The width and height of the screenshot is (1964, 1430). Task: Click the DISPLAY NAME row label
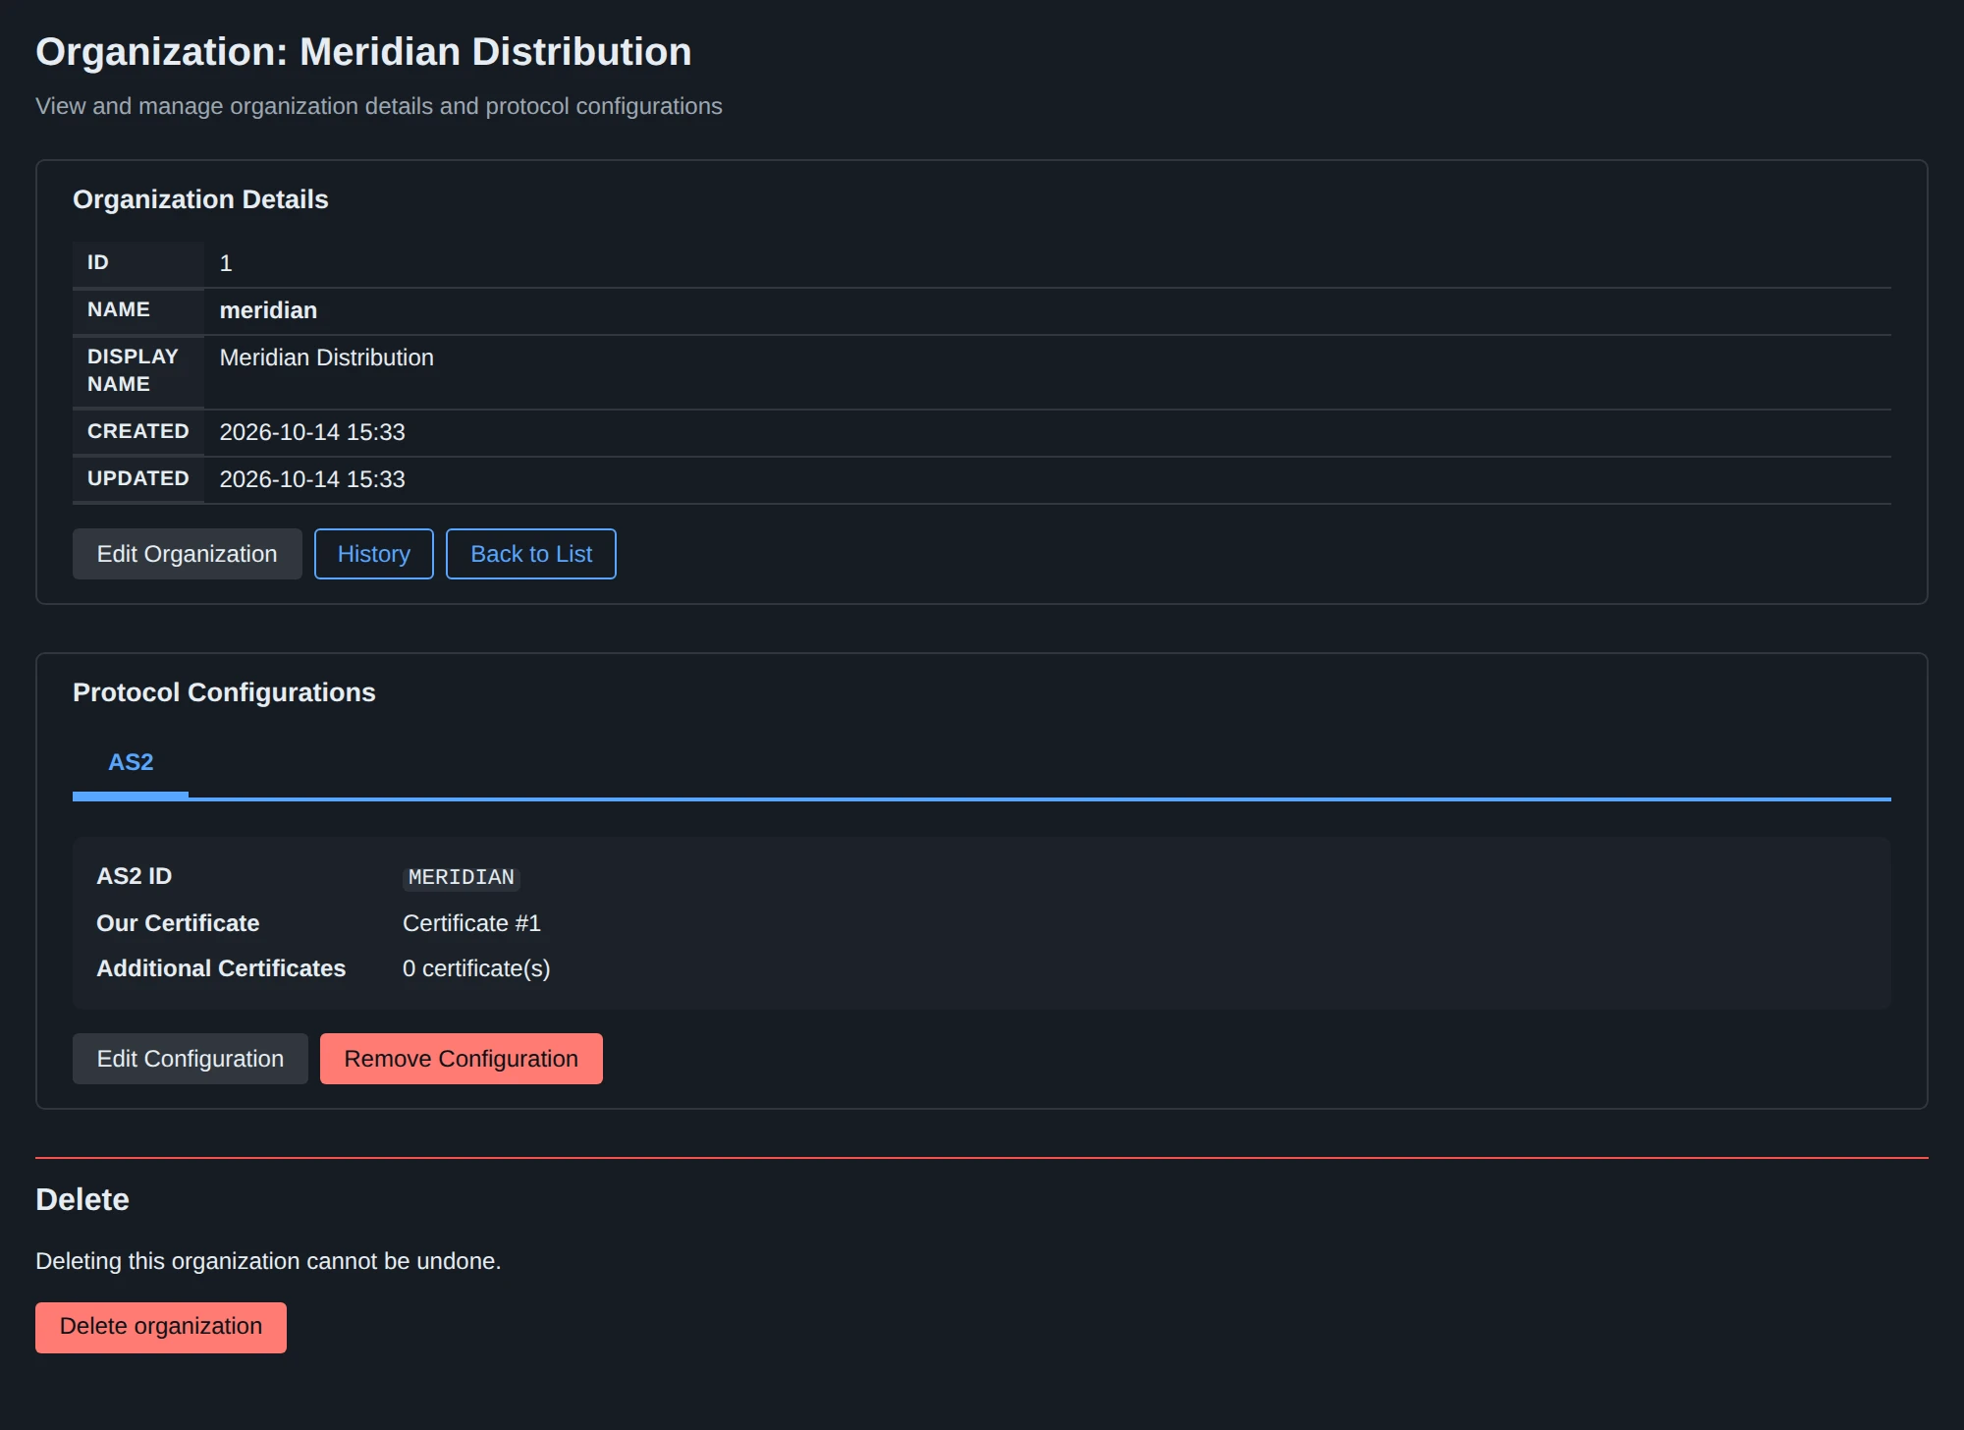click(x=133, y=370)
